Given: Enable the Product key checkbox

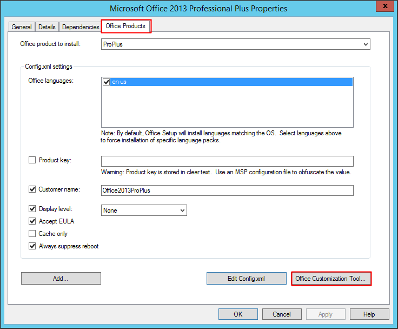Looking at the screenshot, I should pos(32,160).
